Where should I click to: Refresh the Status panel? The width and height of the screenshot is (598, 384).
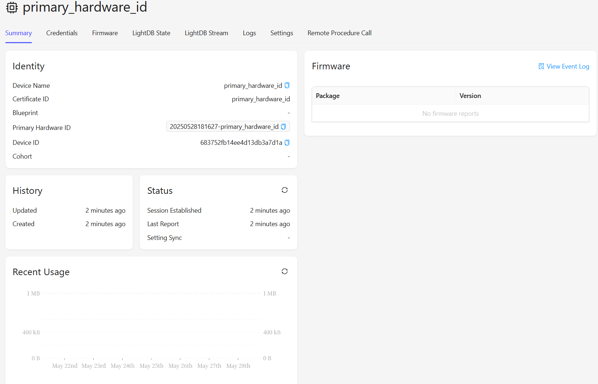[x=284, y=190]
